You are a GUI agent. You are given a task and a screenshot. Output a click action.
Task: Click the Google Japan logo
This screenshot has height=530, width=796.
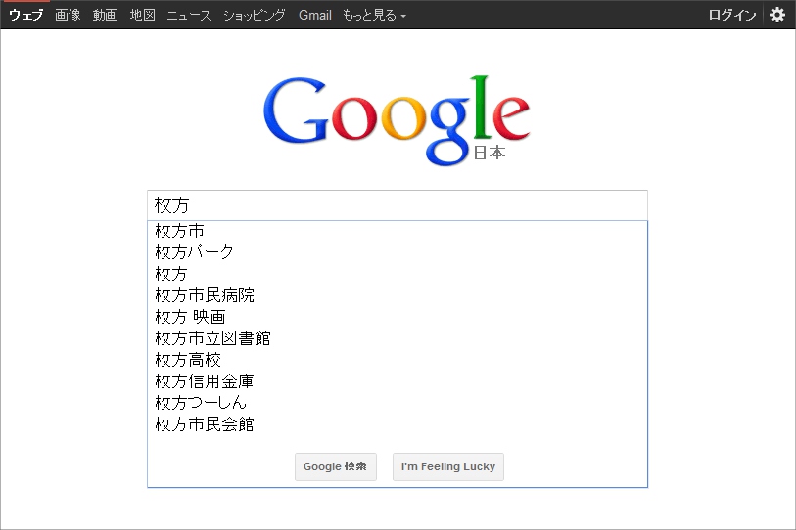[x=397, y=118]
